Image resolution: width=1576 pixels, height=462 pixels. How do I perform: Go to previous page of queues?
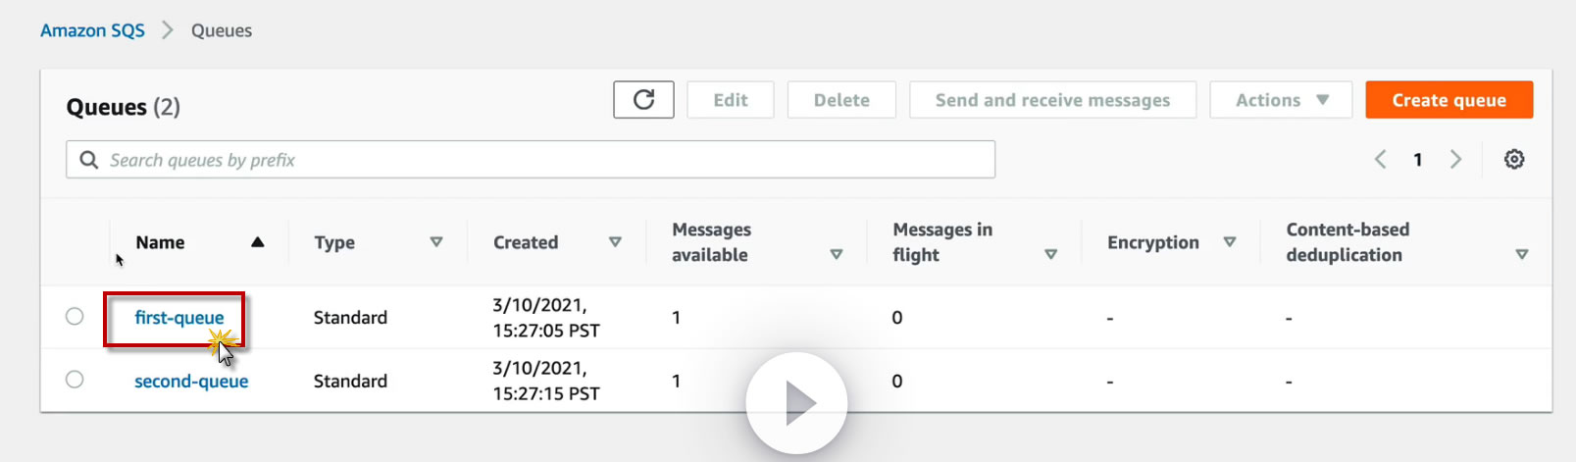tap(1380, 159)
